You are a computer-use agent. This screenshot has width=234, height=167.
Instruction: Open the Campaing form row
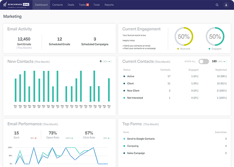175,146
